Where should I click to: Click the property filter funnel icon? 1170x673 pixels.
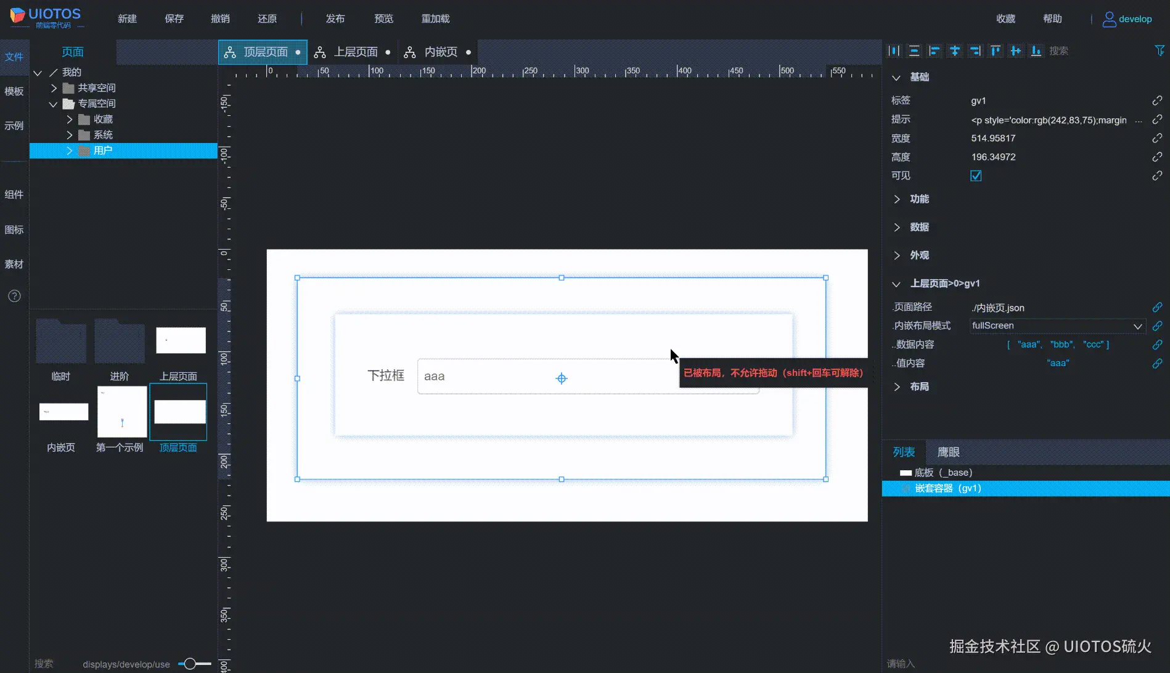(1160, 51)
